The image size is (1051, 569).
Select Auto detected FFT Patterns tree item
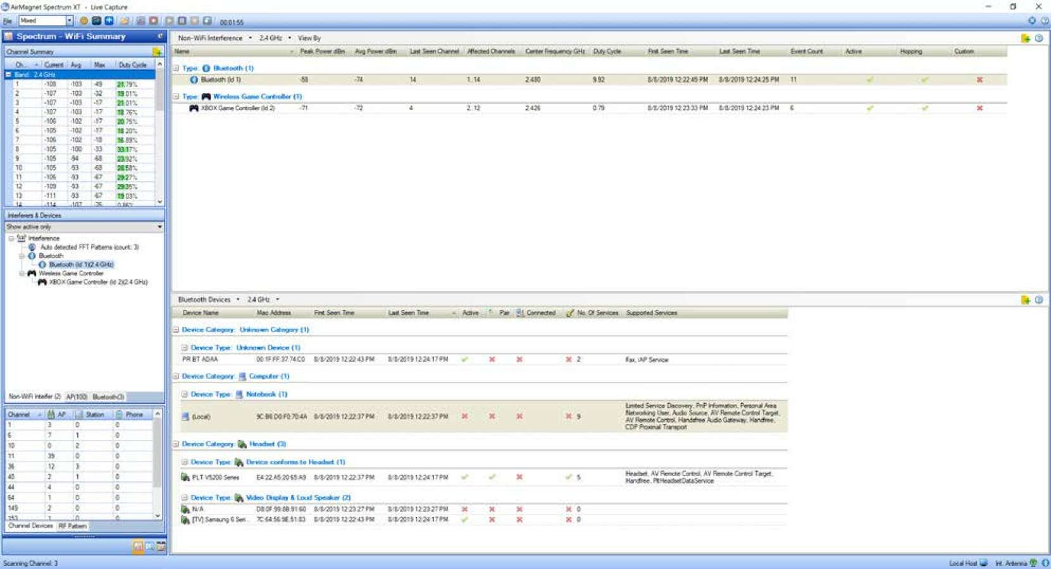pos(89,247)
